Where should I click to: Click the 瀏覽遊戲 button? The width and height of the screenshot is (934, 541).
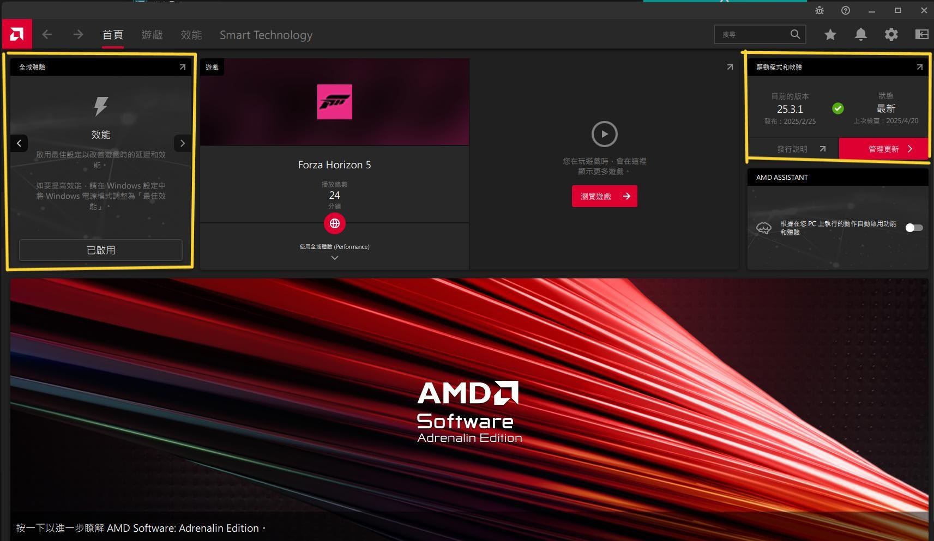(605, 196)
